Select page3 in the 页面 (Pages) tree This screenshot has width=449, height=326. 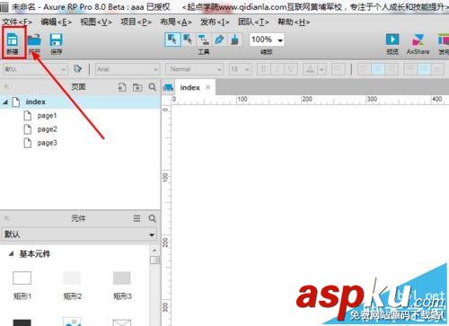[x=47, y=143]
